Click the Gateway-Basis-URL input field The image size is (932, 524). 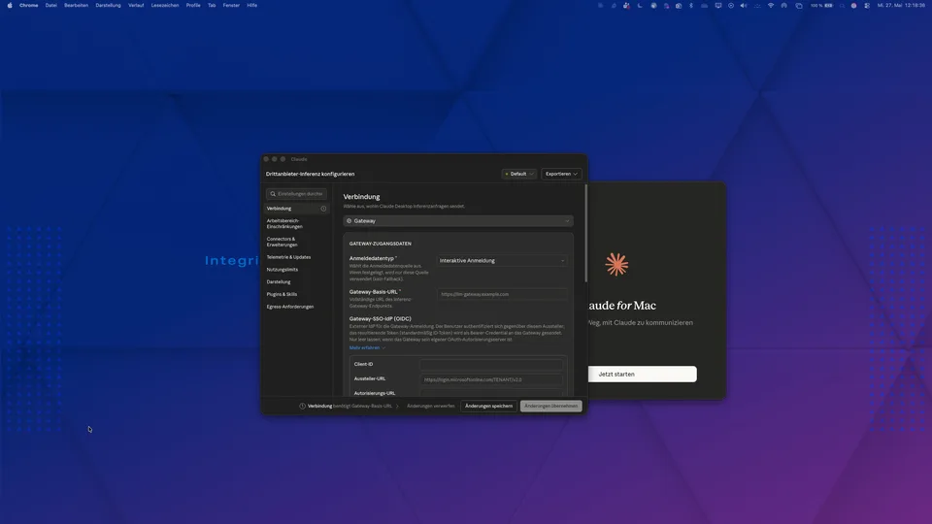[502, 294]
